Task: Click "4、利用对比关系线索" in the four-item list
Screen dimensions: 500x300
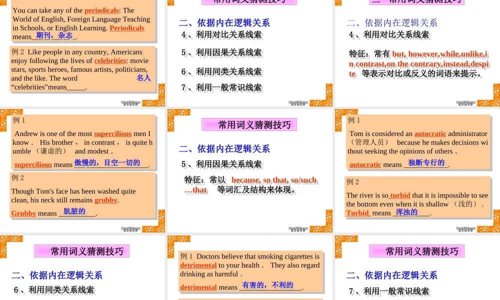Action: (x=221, y=35)
